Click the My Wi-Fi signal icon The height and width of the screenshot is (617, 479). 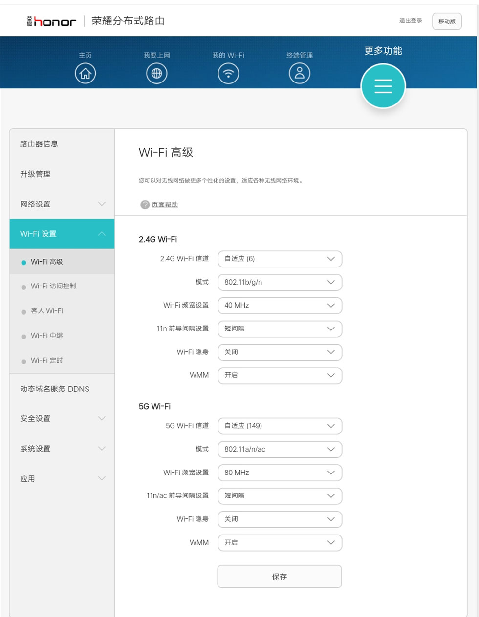[x=228, y=74]
